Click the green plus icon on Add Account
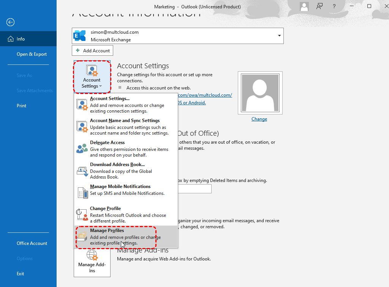This screenshot has width=389, height=287. 77,50
